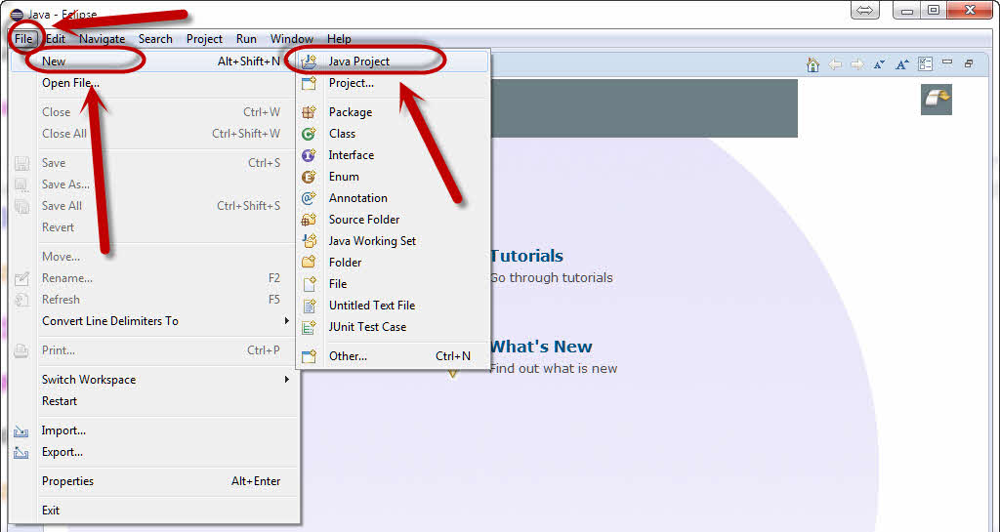Viewport: 1000px width, 532px height.
Task: Click the Project... wizard icon
Action: (310, 83)
